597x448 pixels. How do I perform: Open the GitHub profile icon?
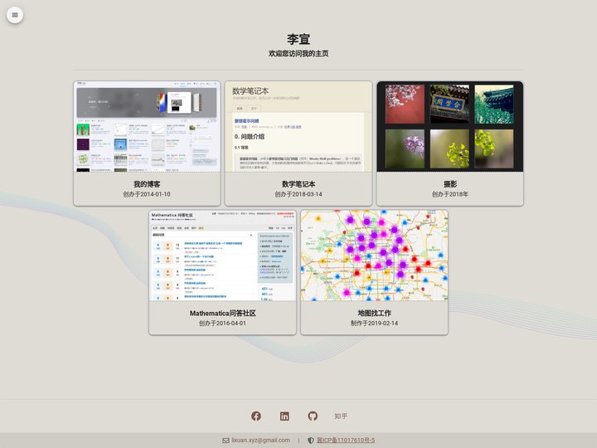pos(313,416)
